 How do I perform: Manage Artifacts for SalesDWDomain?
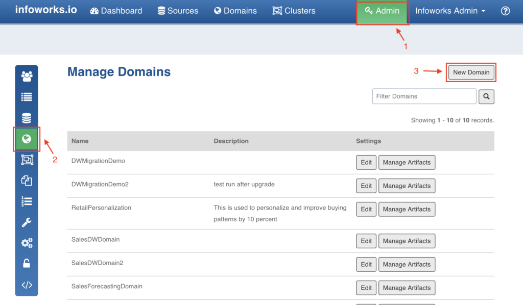(x=407, y=241)
